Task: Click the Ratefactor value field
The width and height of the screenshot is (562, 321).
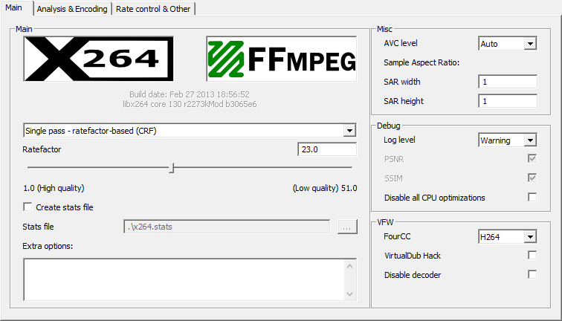Action: click(x=327, y=149)
